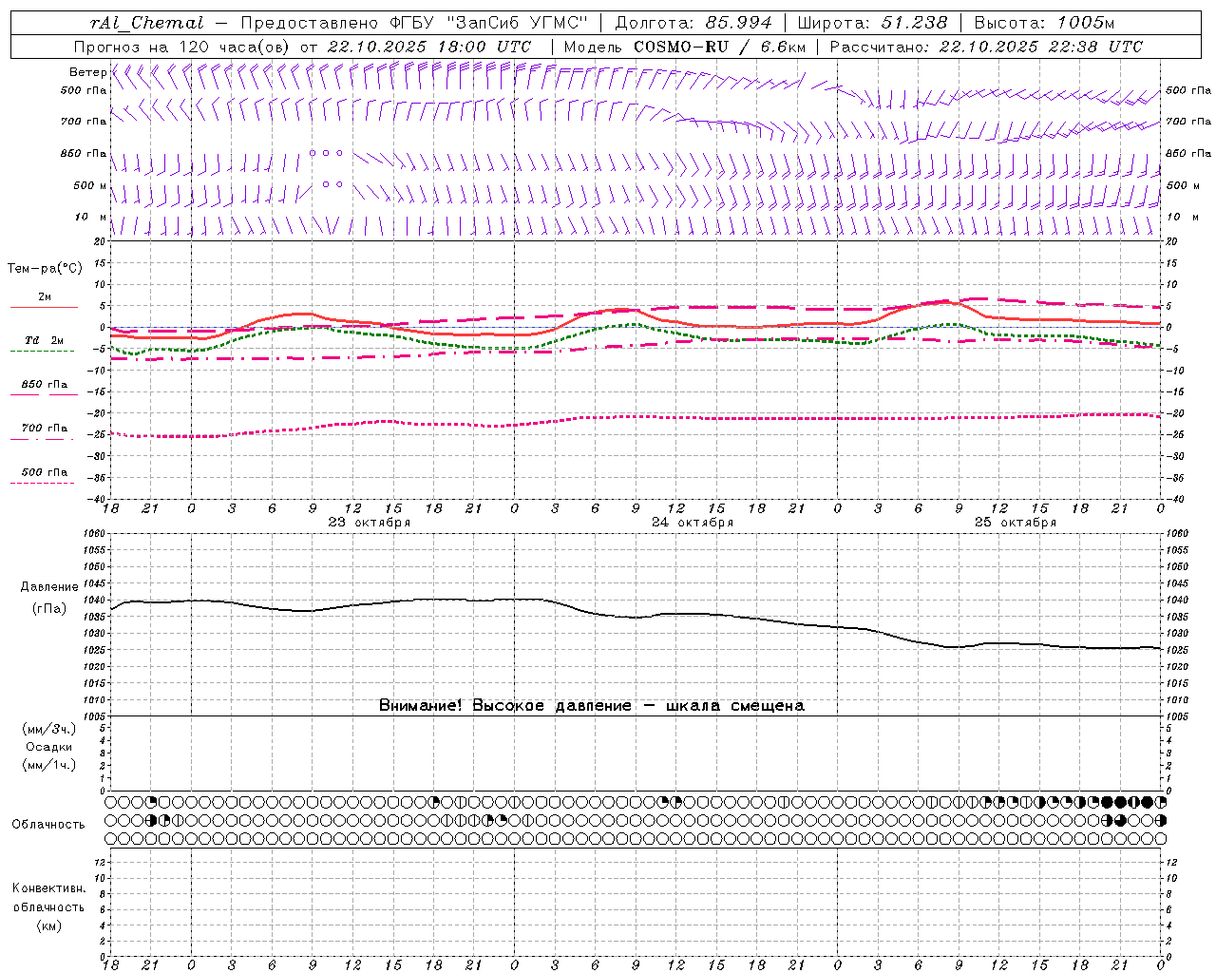Viewport: 1216px width, 973px height.
Task: Click the model name COSMO-RU / 6.6км
Action: point(719,47)
